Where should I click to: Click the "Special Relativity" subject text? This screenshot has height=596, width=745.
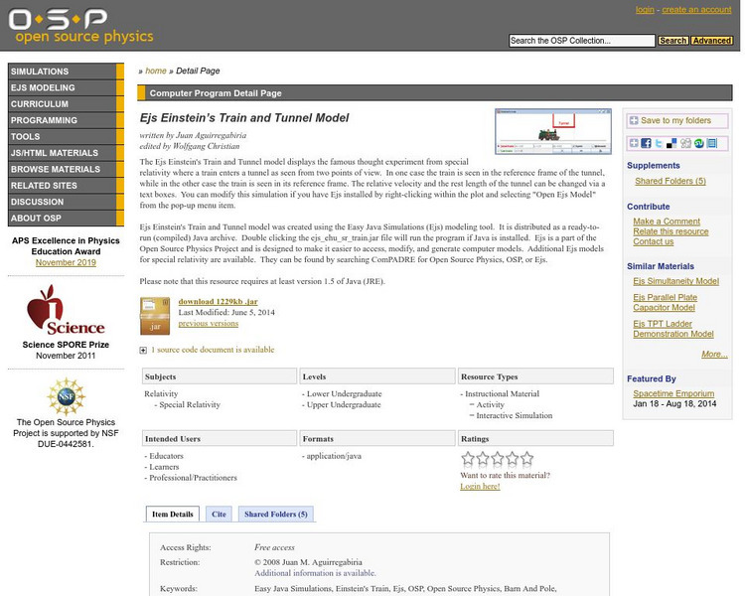point(190,405)
